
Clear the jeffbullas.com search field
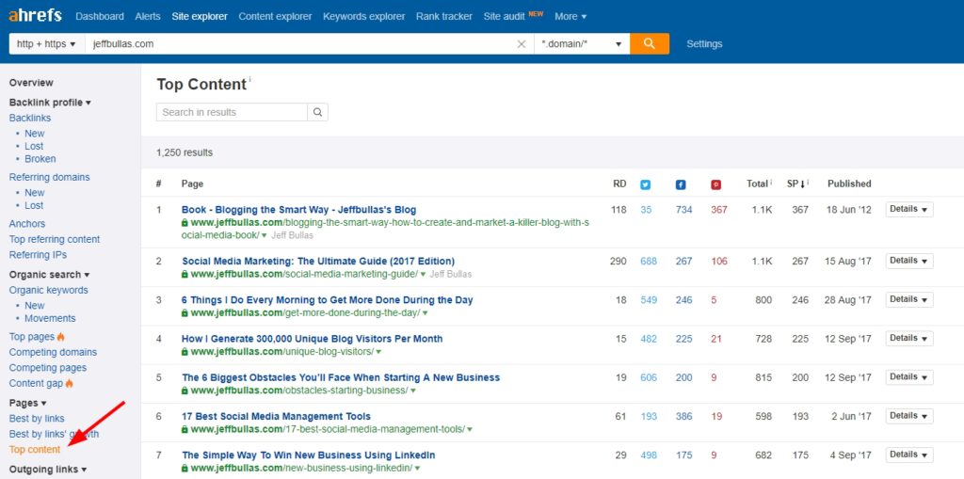[522, 44]
